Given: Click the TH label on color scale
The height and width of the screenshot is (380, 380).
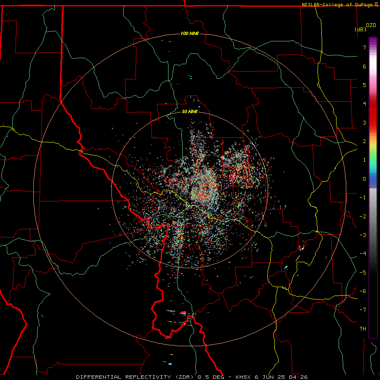Looking at the screenshot, I should coord(363,328).
